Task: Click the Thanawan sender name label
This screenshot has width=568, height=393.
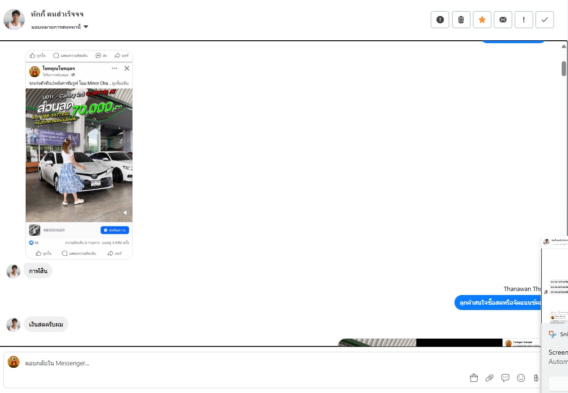Action: (522, 289)
